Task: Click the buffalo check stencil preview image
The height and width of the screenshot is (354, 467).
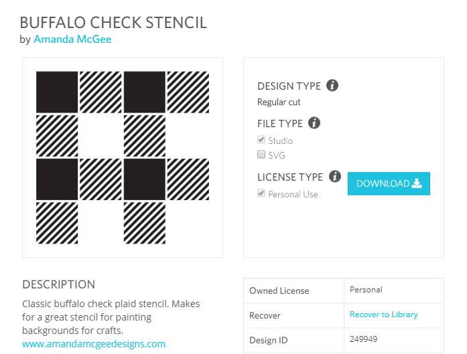Action: 123,157
